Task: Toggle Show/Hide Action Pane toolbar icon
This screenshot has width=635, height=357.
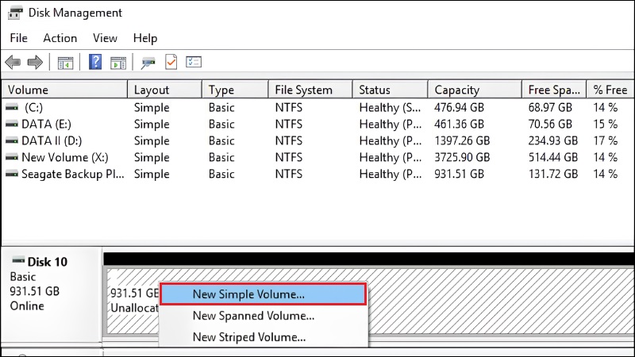Action: (117, 63)
